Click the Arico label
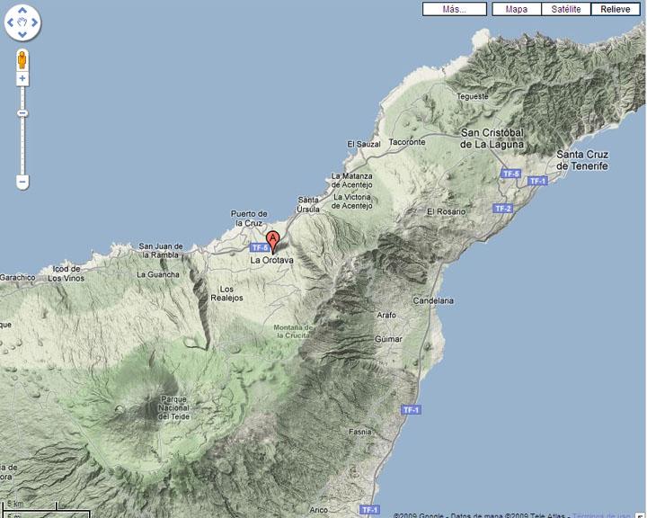 [x=318, y=510]
